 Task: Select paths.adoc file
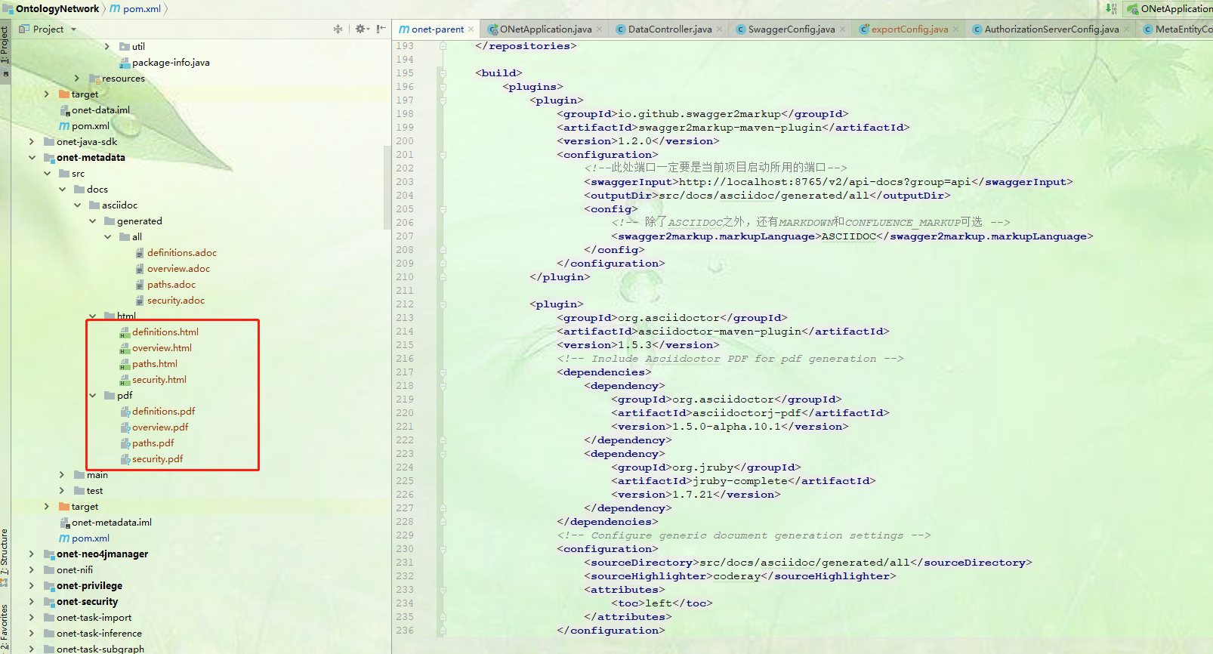[171, 285]
